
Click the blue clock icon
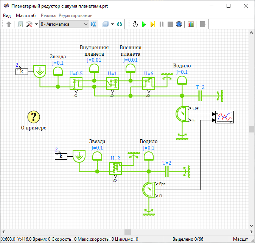[179, 24]
